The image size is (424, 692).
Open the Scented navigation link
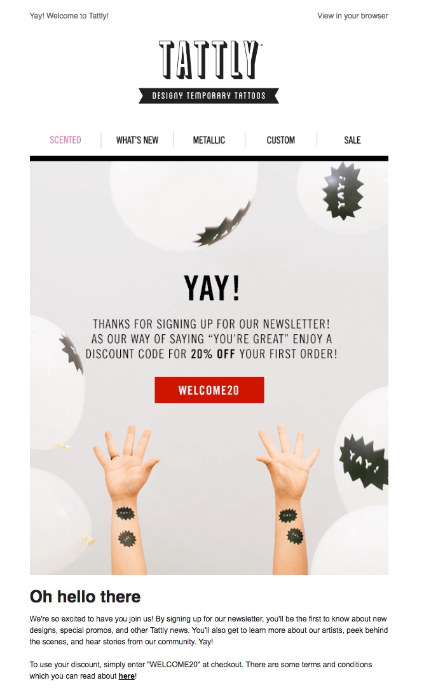tap(65, 140)
